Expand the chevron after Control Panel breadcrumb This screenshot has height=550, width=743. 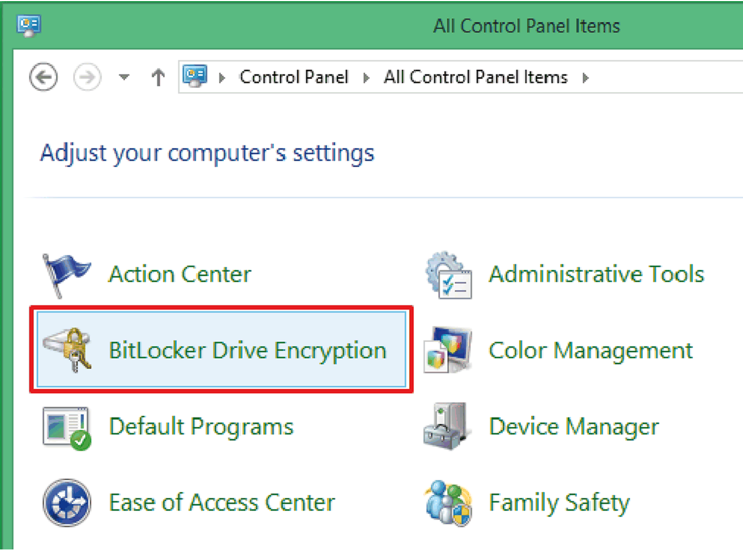[366, 77]
